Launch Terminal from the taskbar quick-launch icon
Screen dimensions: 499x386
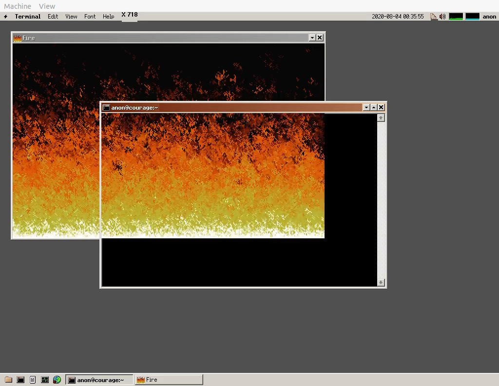[x=20, y=380]
